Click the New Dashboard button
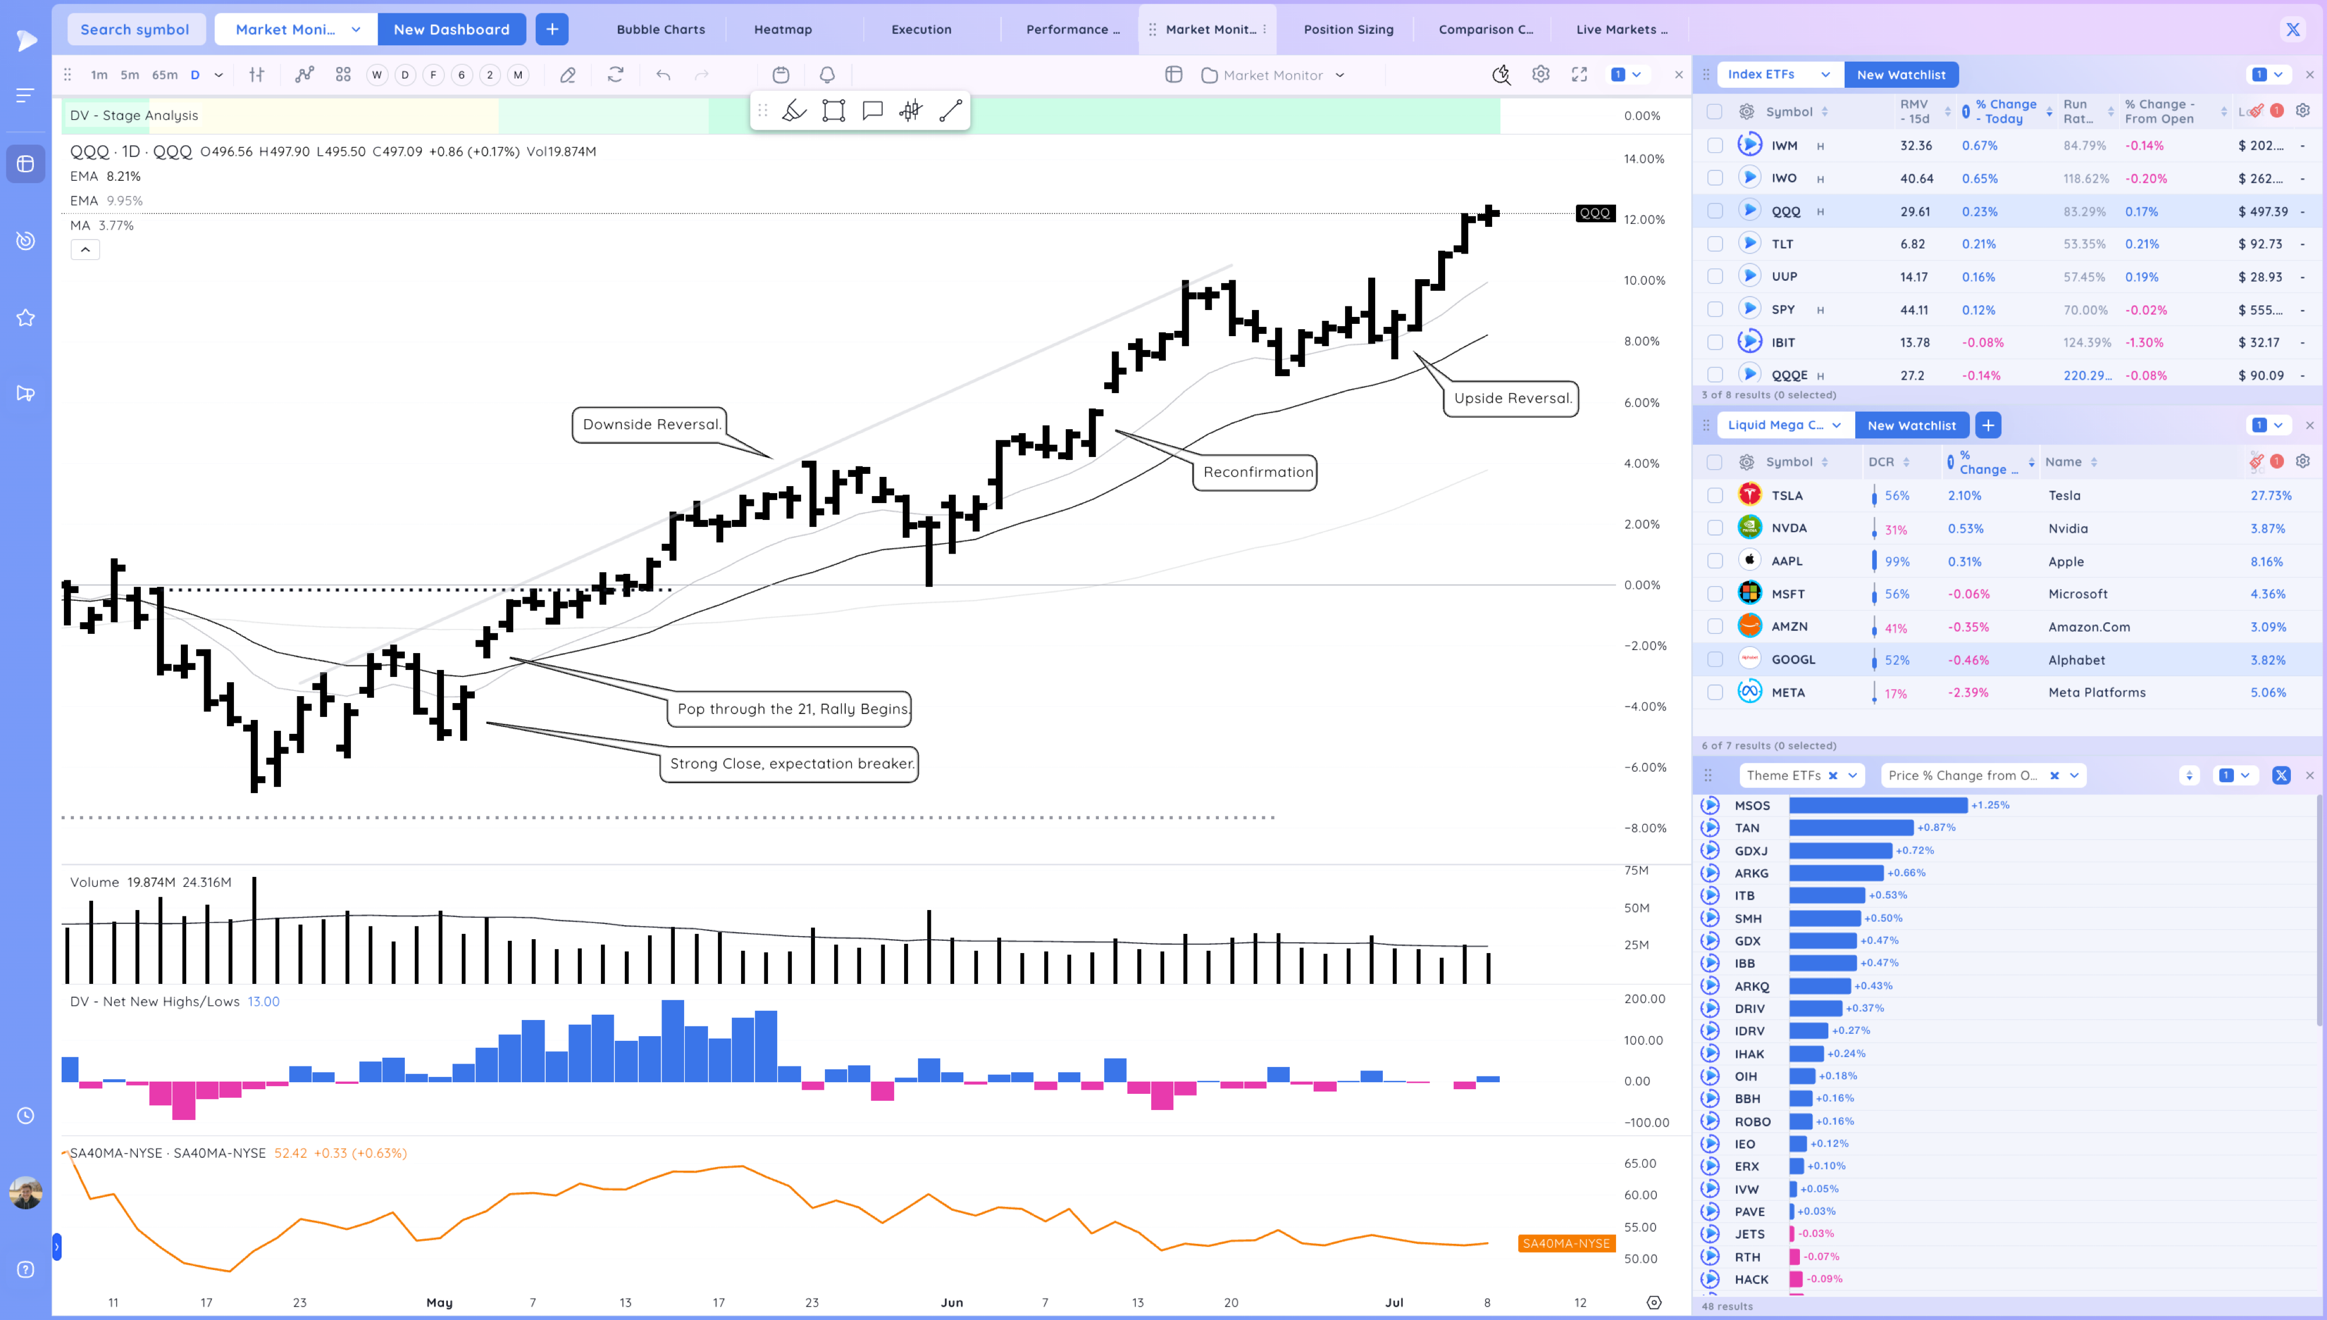2327x1320 pixels. [451, 29]
